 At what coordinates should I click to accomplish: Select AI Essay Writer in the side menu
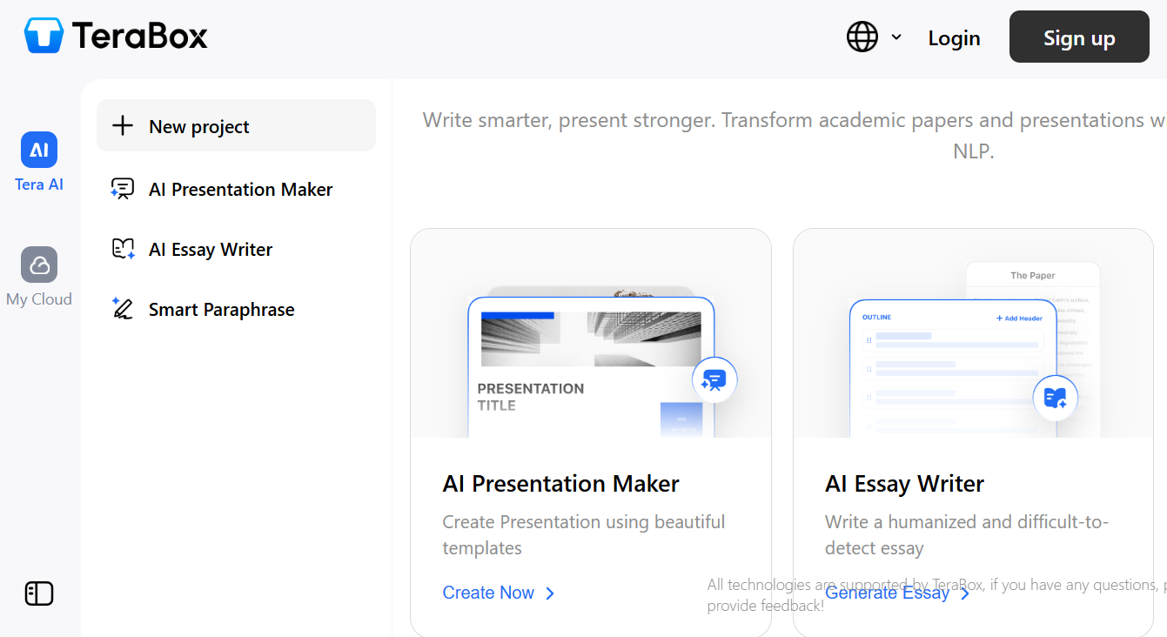(x=211, y=250)
